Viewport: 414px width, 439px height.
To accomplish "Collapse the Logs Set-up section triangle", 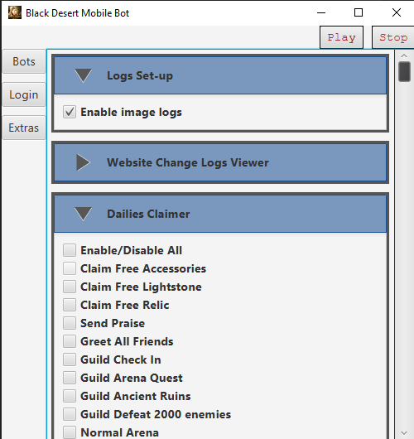I will [x=83, y=75].
